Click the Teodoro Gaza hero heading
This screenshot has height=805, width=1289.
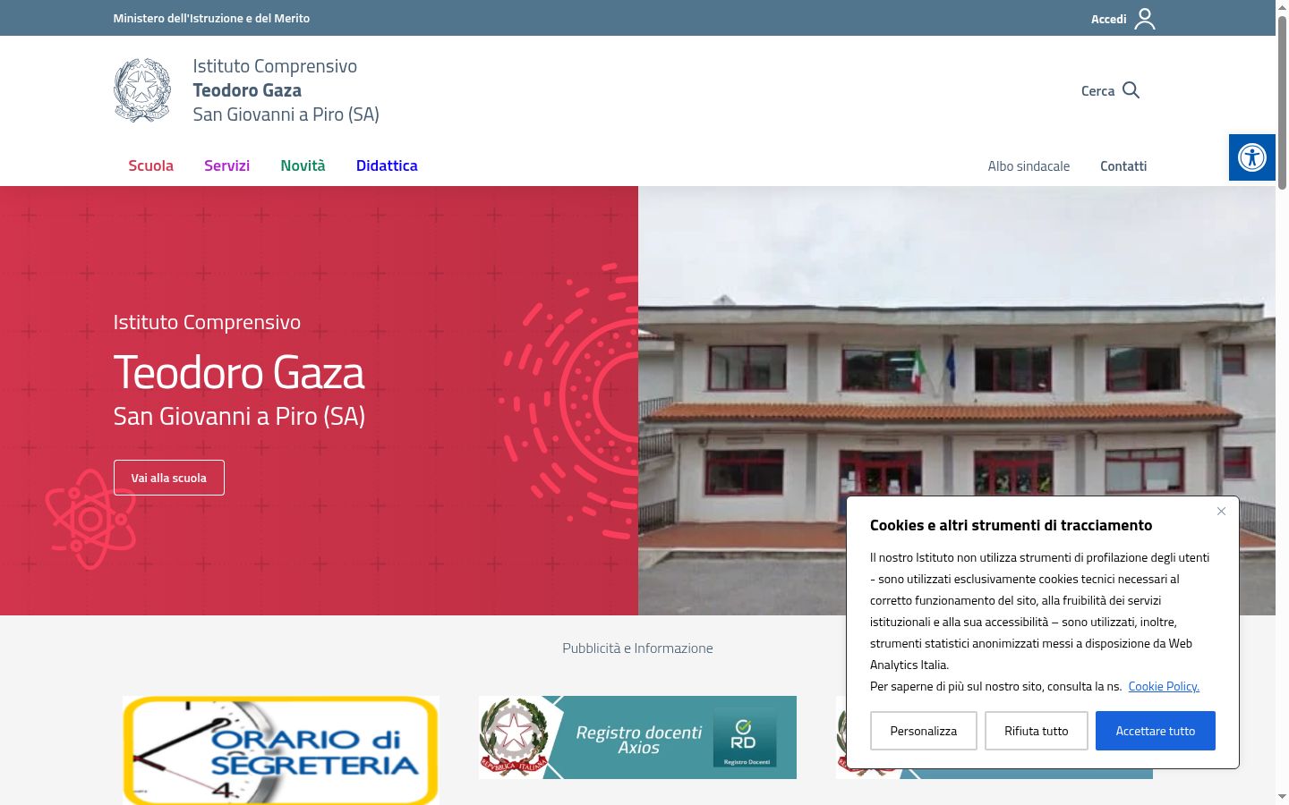[x=239, y=372]
